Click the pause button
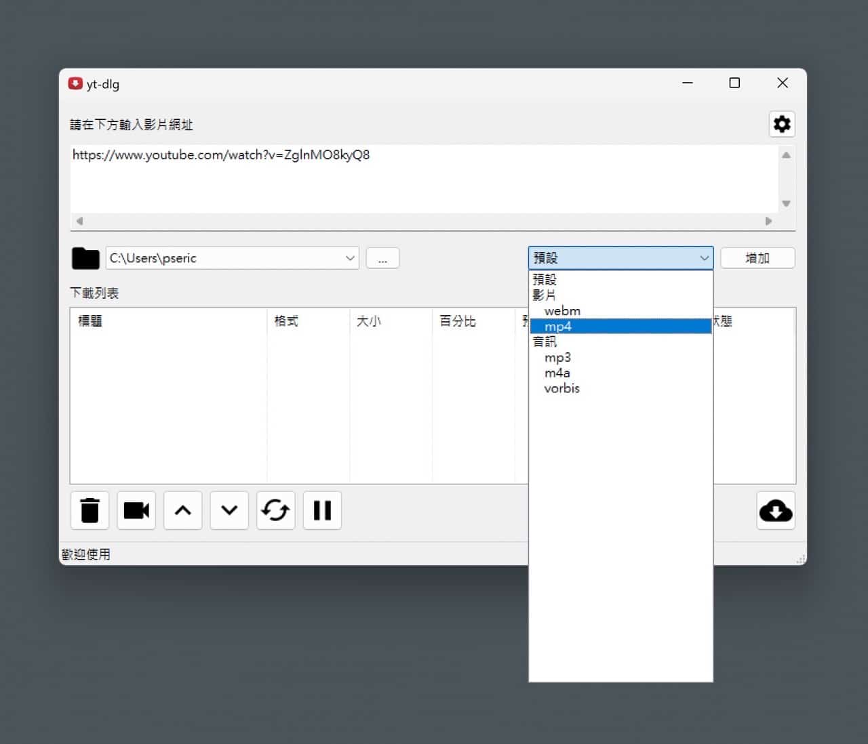Image resolution: width=868 pixels, height=744 pixels. [322, 510]
